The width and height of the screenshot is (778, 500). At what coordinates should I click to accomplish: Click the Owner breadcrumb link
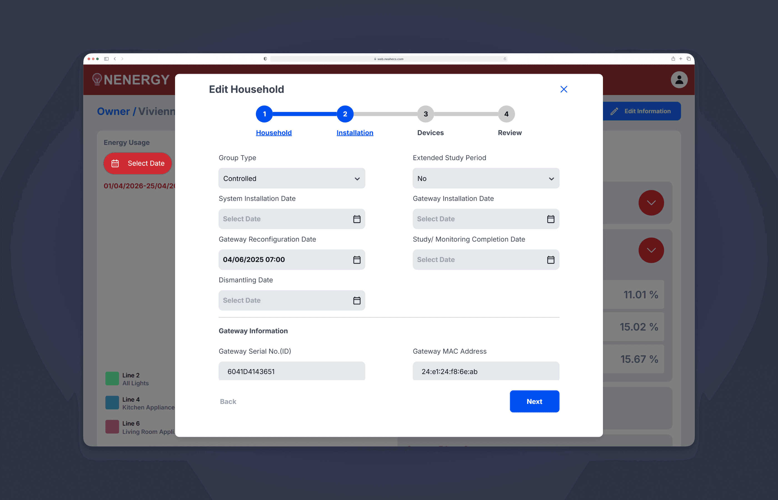click(x=113, y=111)
